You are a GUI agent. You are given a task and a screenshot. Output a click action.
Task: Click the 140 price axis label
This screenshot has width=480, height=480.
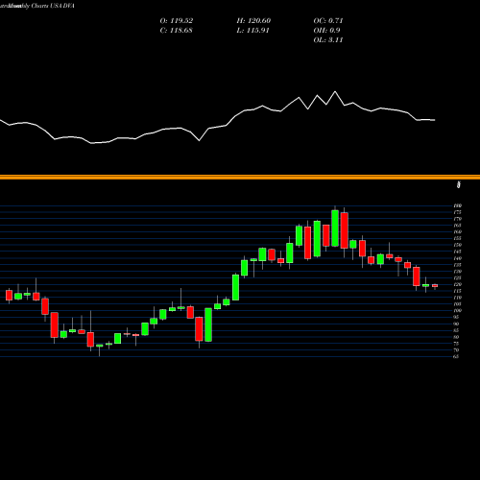457,258
